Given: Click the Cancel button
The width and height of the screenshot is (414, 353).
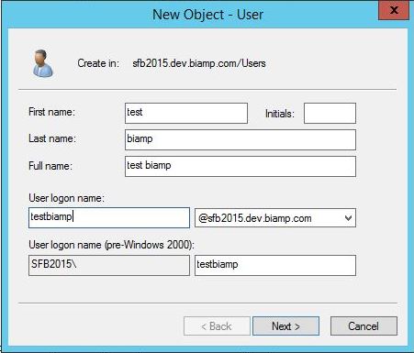Looking at the screenshot, I should pos(364,326).
